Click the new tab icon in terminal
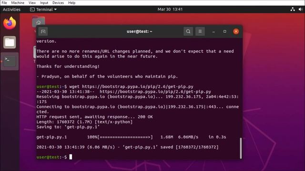The image size is (305, 171). [x=43, y=31]
